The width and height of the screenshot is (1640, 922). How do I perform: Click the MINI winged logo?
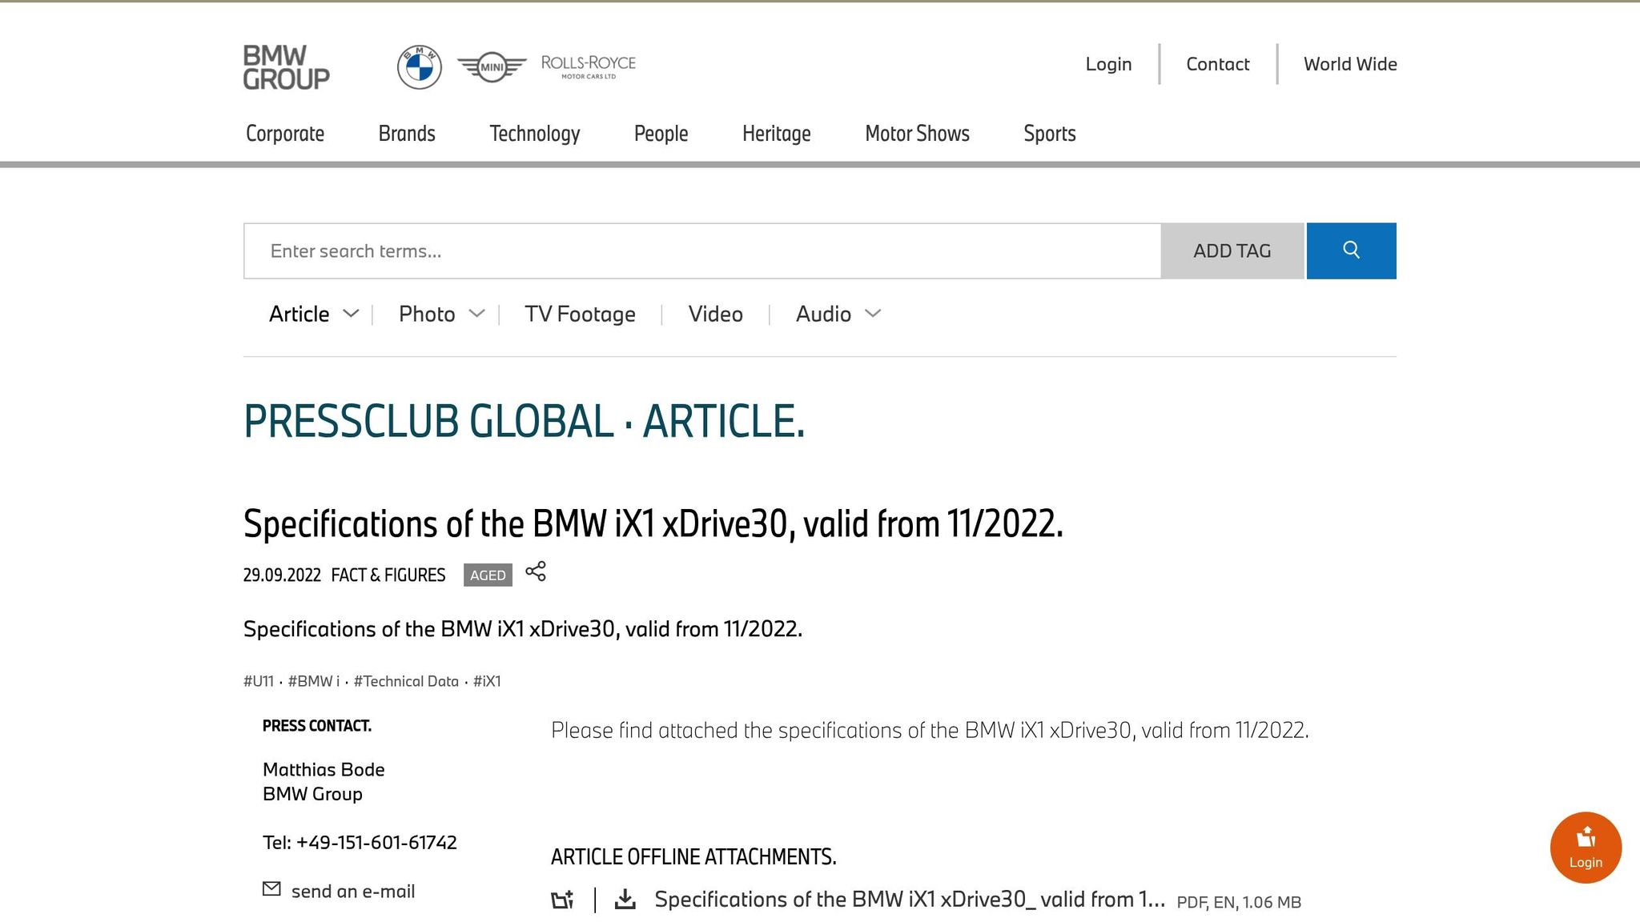point(492,66)
